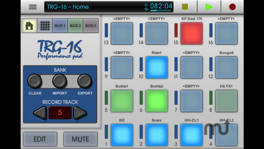
Task: Click the 082:04 tempo position display
Action: (161, 6)
